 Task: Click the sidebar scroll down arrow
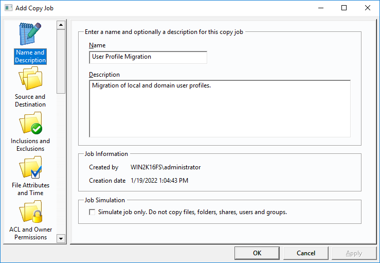(61, 238)
